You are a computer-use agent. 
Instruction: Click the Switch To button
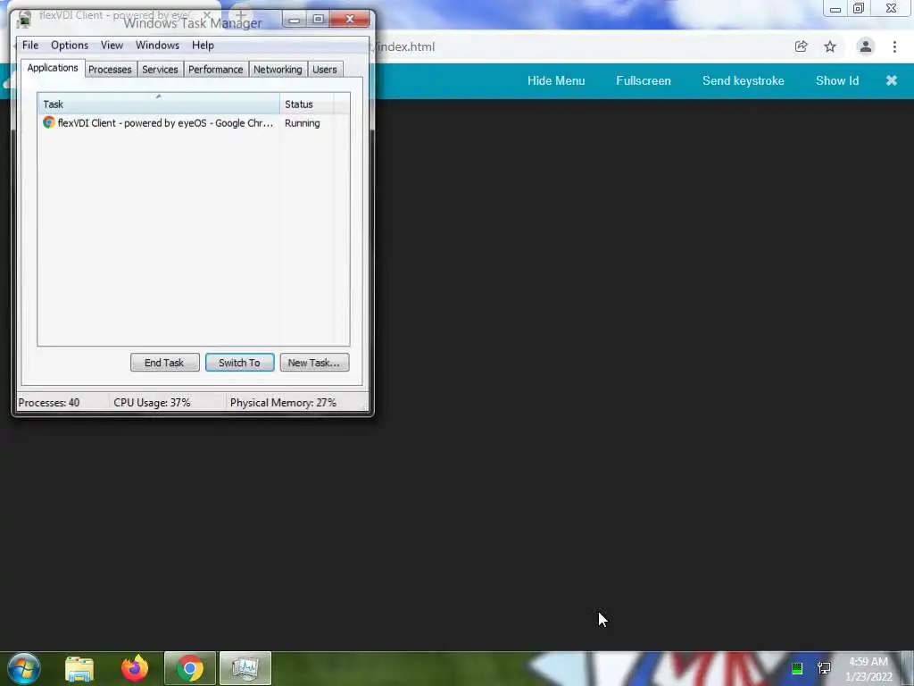click(x=239, y=363)
